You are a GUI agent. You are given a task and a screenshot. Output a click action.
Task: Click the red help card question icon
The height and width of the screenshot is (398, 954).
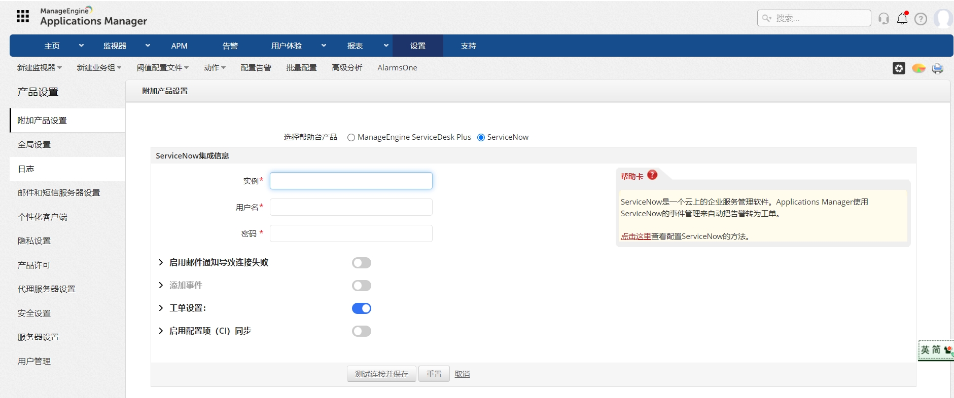pyautogui.click(x=652, y=175)
